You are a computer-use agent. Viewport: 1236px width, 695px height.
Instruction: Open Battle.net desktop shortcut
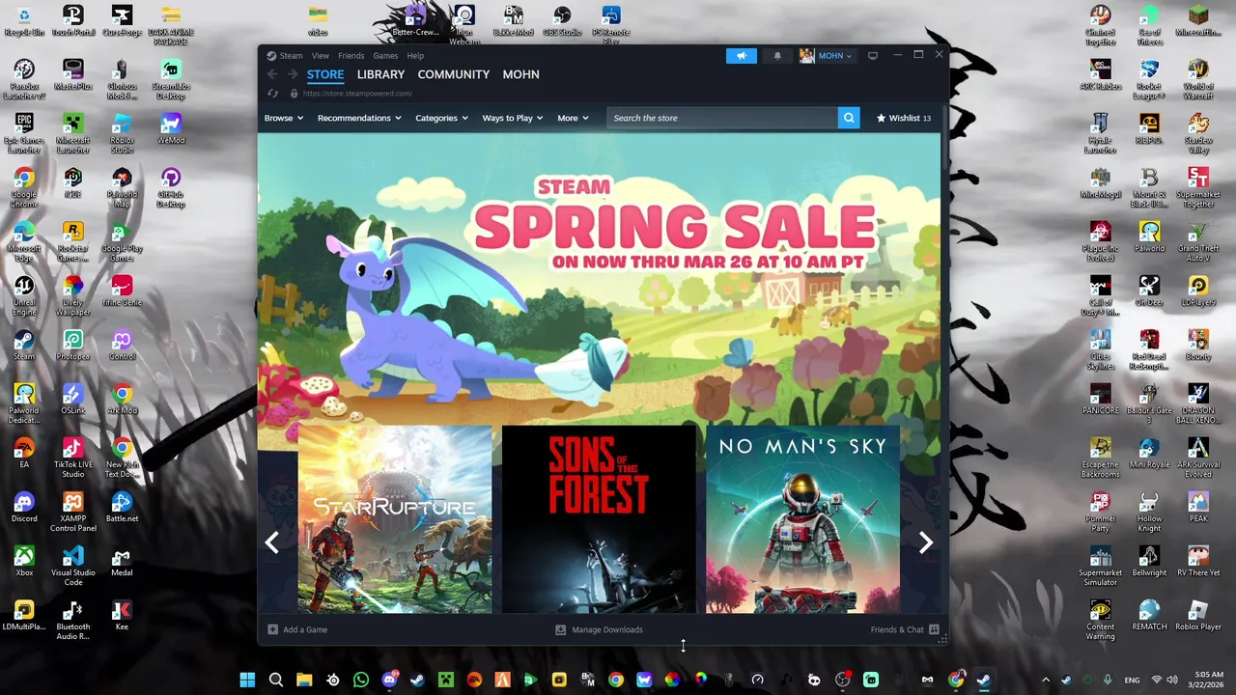click(122, 507)
